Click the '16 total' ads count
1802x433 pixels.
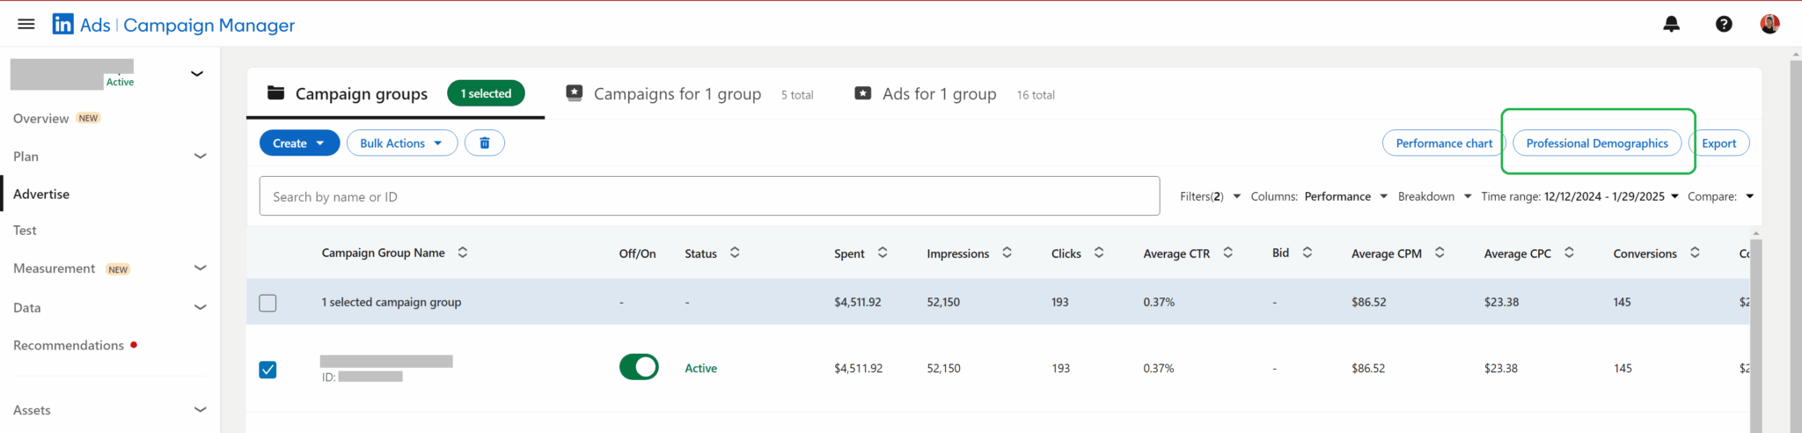tap(1036, 95)
